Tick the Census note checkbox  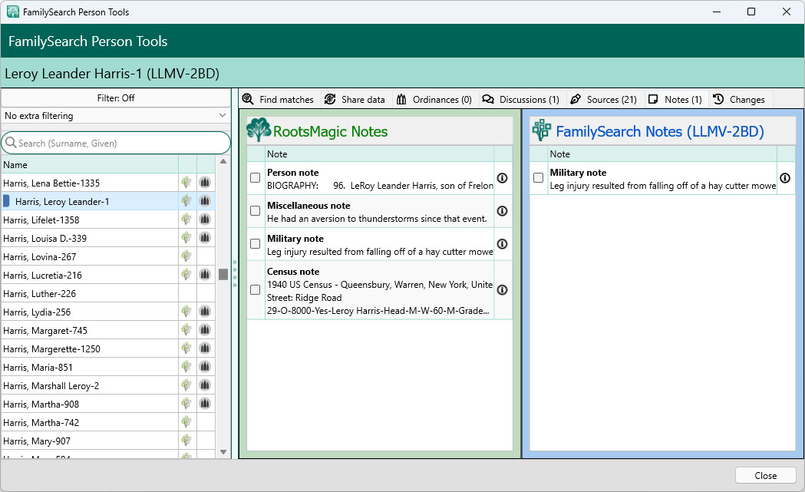[x=255, y=289]
